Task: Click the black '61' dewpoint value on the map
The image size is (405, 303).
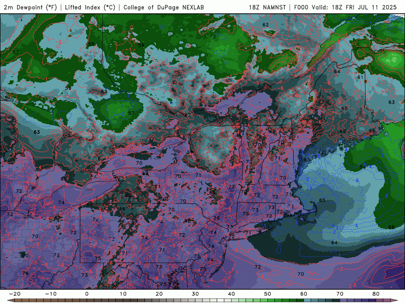Action: 360,77
